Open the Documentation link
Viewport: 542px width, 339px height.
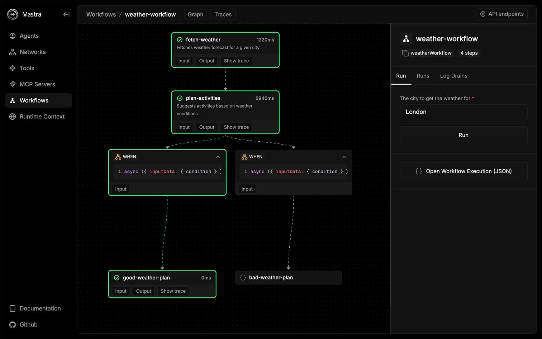coord(38,309)
